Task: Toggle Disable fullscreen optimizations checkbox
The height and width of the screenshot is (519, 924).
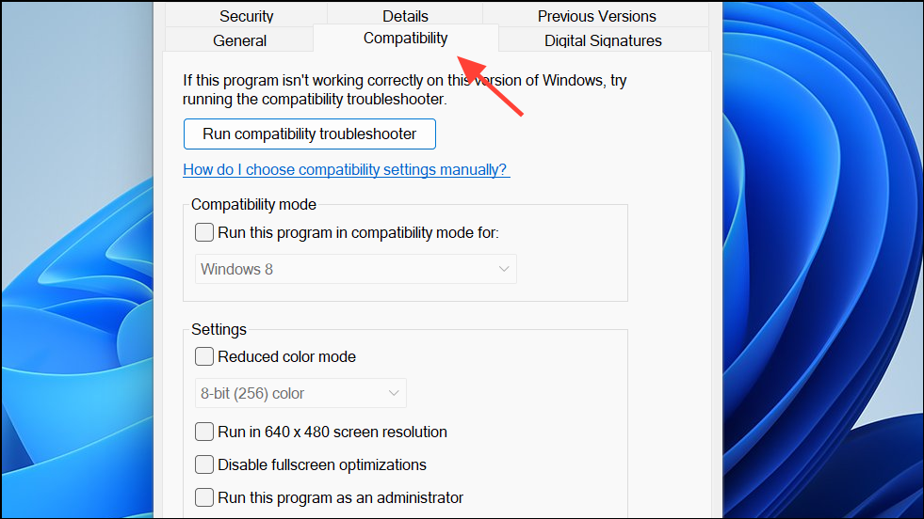Action: pyautogui.click(x=204, y=464)
